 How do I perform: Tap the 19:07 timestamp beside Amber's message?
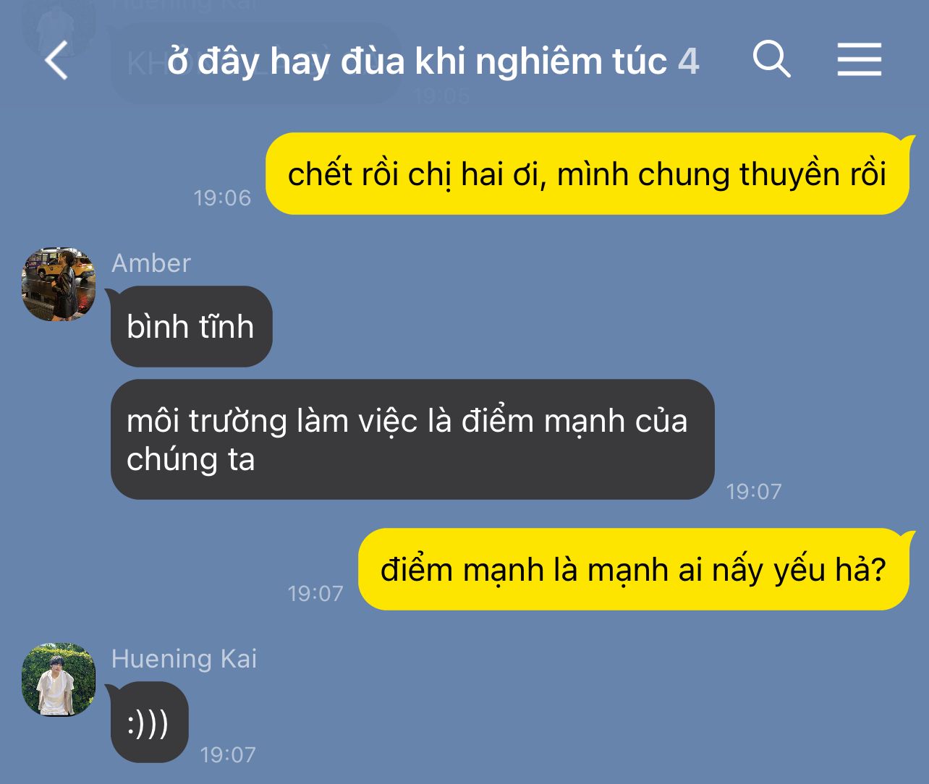754,492
